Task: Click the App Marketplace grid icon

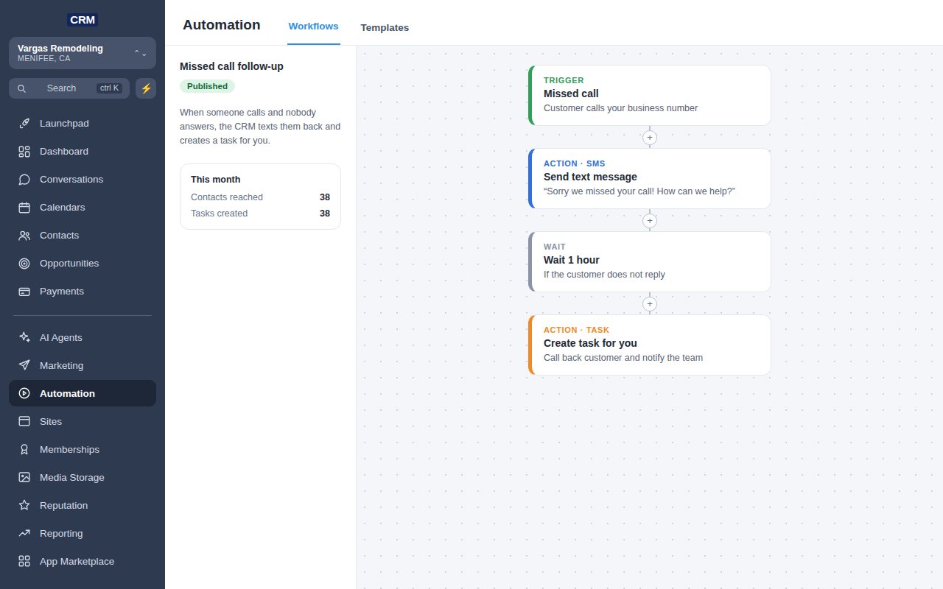Action: [24, 562]
